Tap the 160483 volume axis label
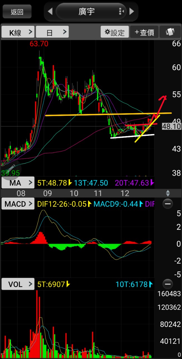The height and width of the screenshot is (359, 182). pos(169,294)
